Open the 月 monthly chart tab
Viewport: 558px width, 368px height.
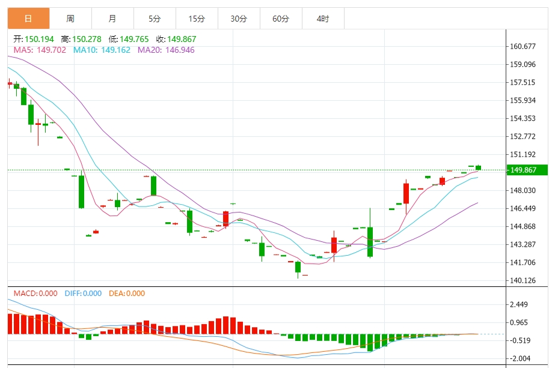[x=112, y=19]
